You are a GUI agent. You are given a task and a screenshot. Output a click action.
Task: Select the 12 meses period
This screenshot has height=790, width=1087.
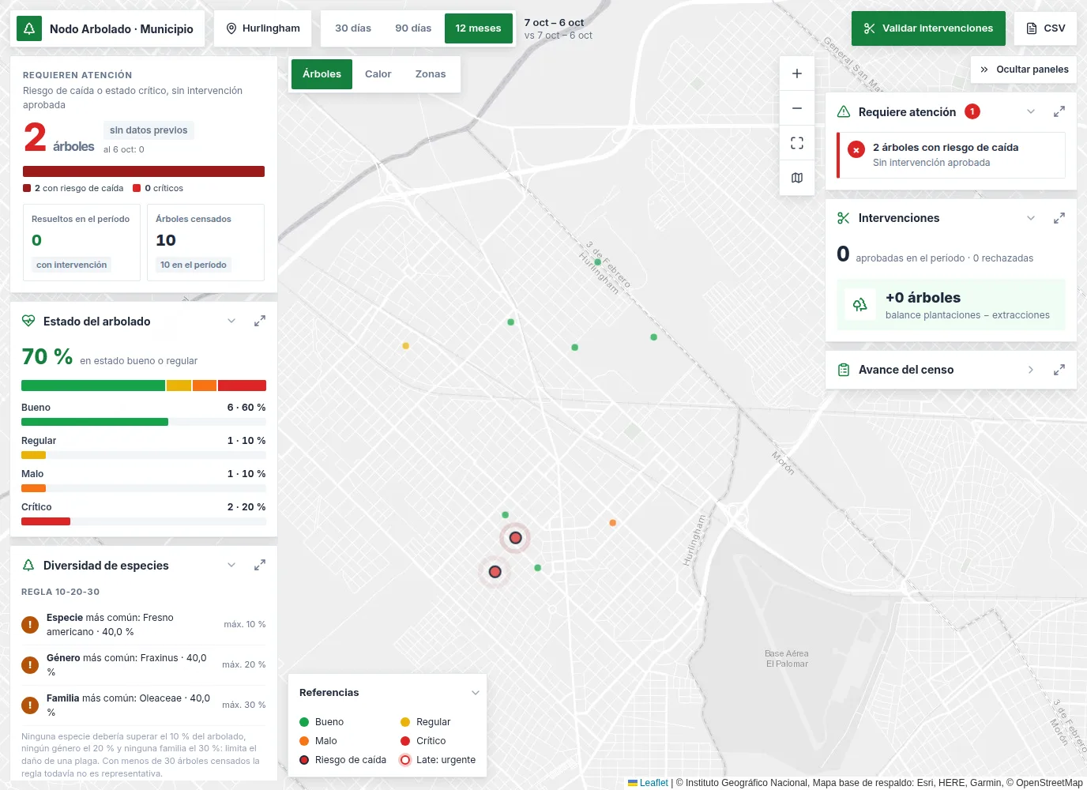[x=478, y=28]
